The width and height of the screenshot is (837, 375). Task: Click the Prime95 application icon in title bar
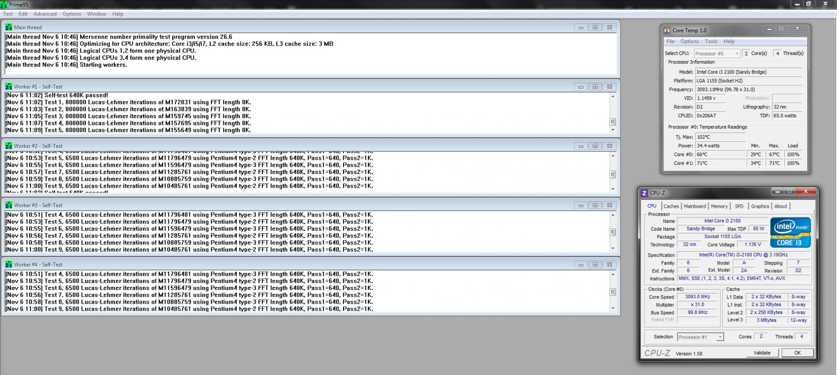click(x=4, y=4)
